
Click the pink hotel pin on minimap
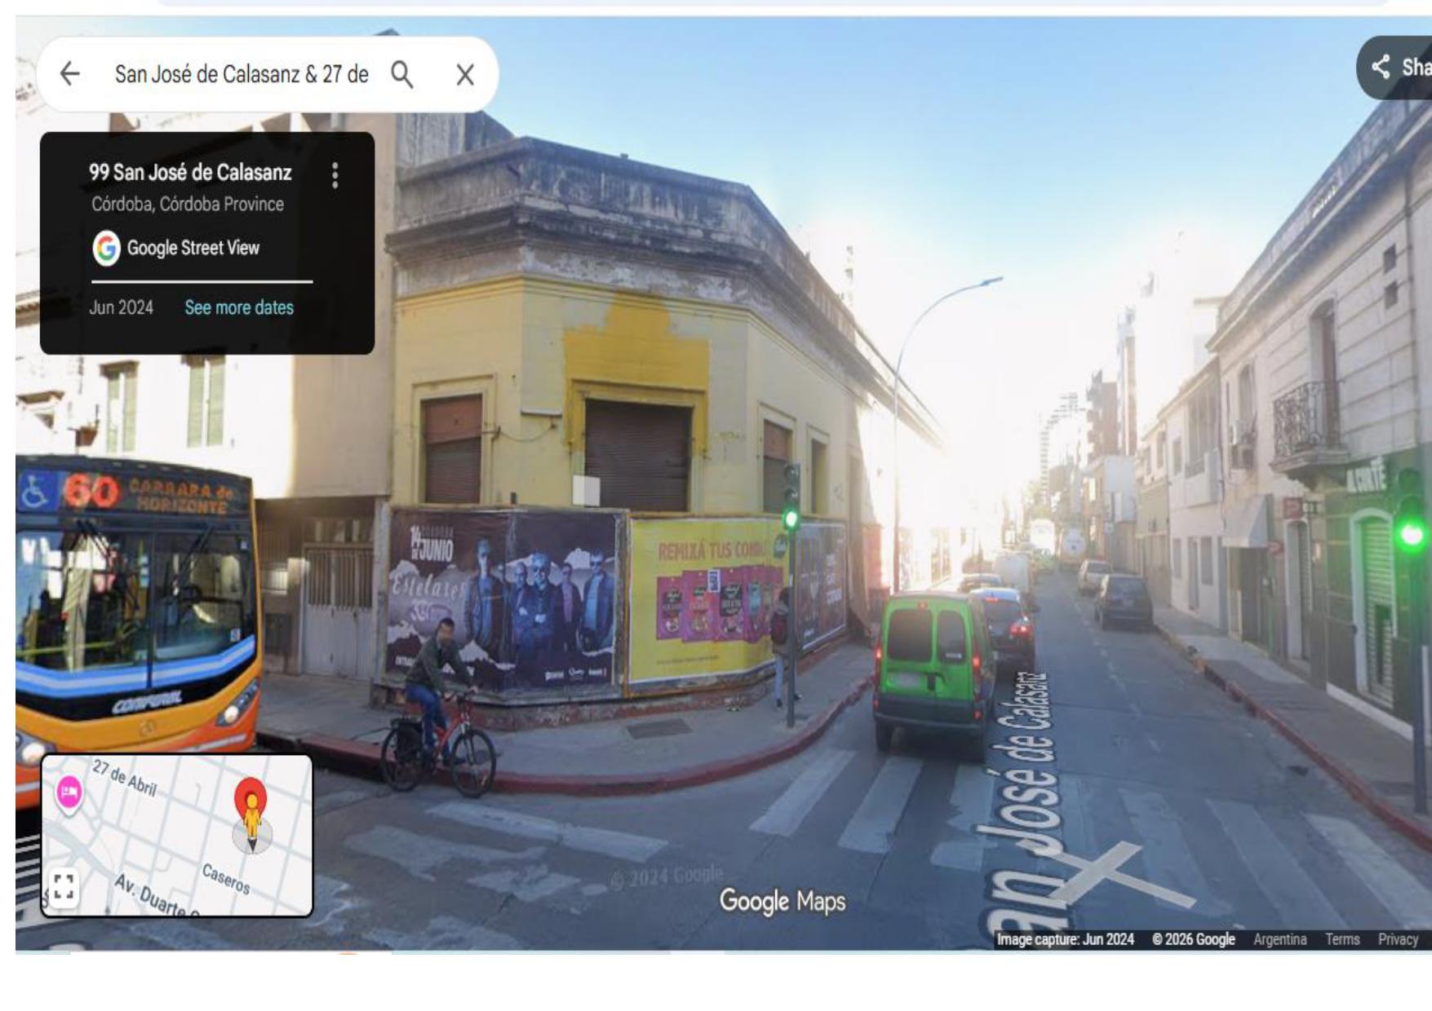point(69,792)
